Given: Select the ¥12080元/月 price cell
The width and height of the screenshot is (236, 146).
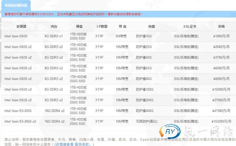Looking at the screenshot, I should [221, 89].
